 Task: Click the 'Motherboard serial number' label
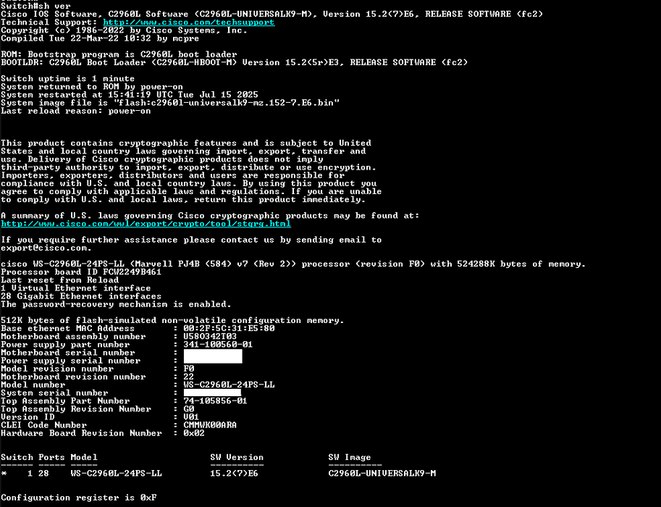[x=68, y=353]
